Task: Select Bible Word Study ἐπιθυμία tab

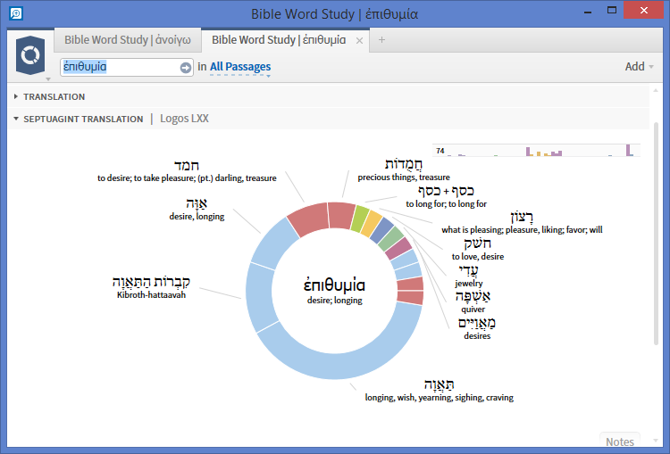Action: coord(279,40)
